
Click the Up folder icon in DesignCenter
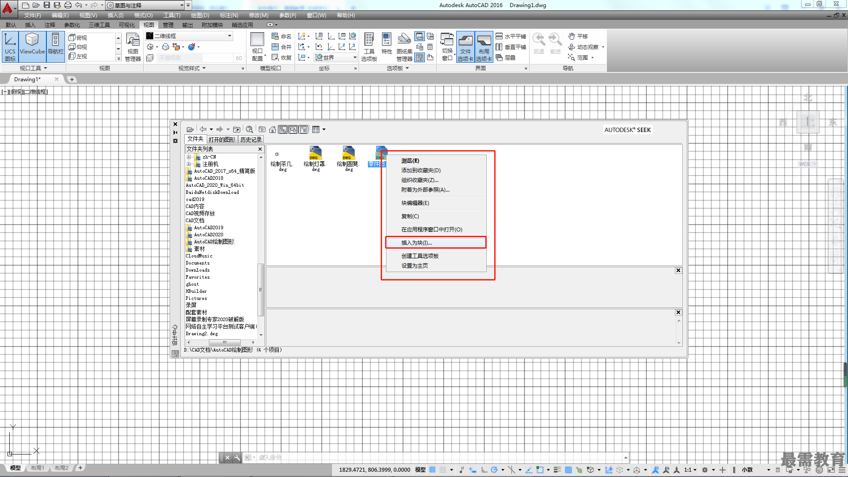tap(237, 129)
